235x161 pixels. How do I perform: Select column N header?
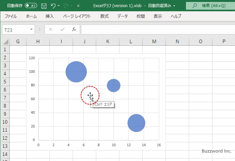(177, 42)
